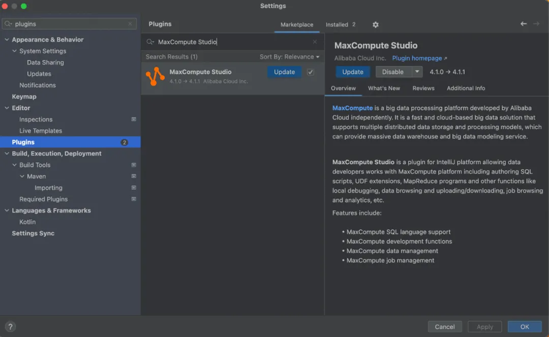Open the What's New tab

(384, 88)
